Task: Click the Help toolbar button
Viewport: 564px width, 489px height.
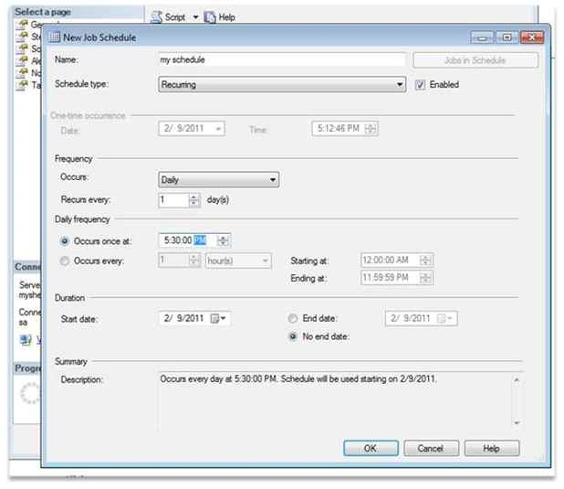Action: point(219,17)
